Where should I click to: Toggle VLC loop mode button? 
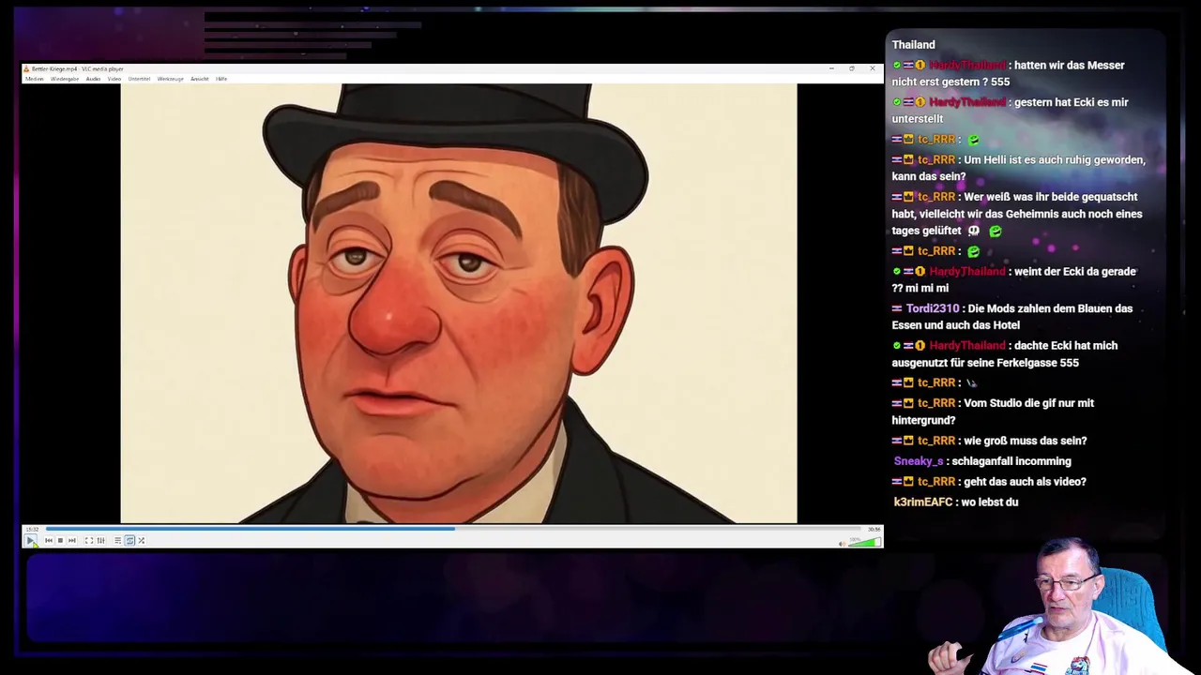tap(129, 540)
